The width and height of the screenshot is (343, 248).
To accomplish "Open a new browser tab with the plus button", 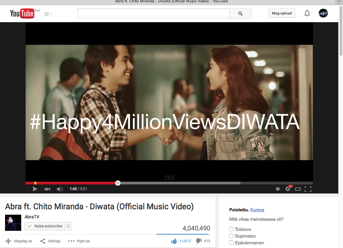I will click(339, 2).
